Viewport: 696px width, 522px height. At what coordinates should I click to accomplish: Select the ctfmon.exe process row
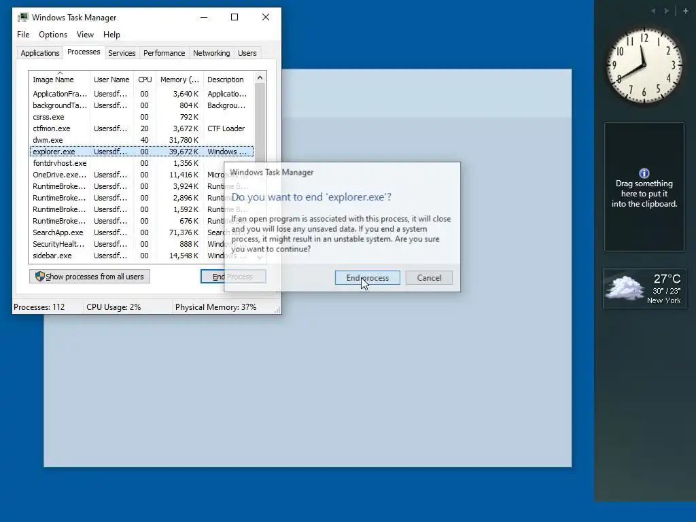[141, 128]
